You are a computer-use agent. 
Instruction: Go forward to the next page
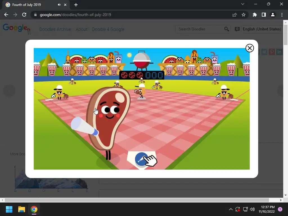(15, 15)
